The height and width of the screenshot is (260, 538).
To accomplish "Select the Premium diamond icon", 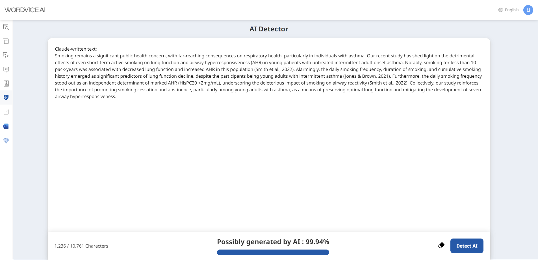I will point(6,140).
